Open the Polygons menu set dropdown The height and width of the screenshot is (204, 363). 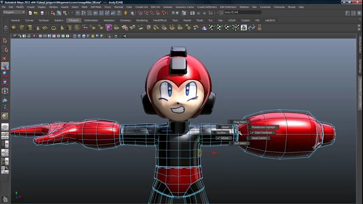click(14, 12)
